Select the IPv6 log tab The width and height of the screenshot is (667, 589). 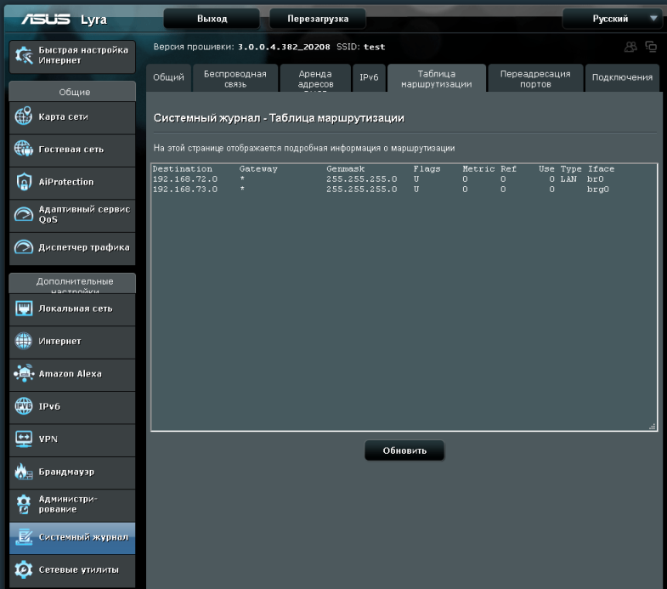coord(369,77)
